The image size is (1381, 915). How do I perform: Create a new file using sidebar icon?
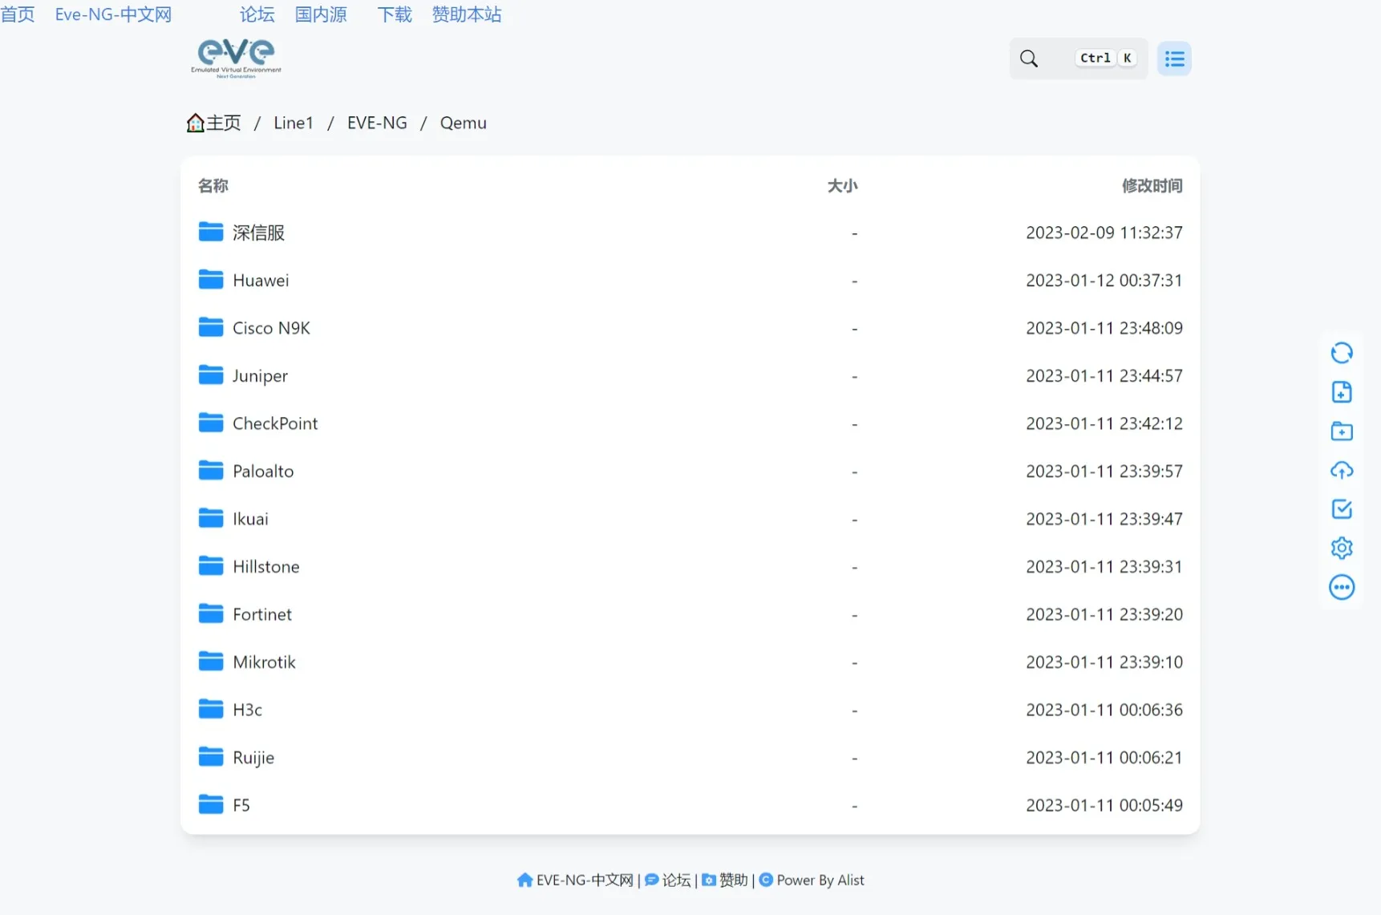pyautogui.click(x=1340, y=391)
